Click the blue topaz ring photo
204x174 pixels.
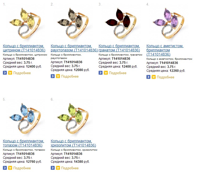pos(24,119)
